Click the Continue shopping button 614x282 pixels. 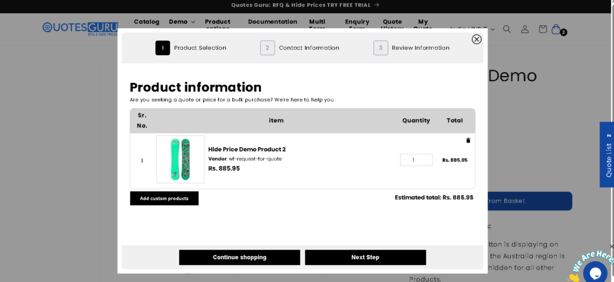point(239,257)
